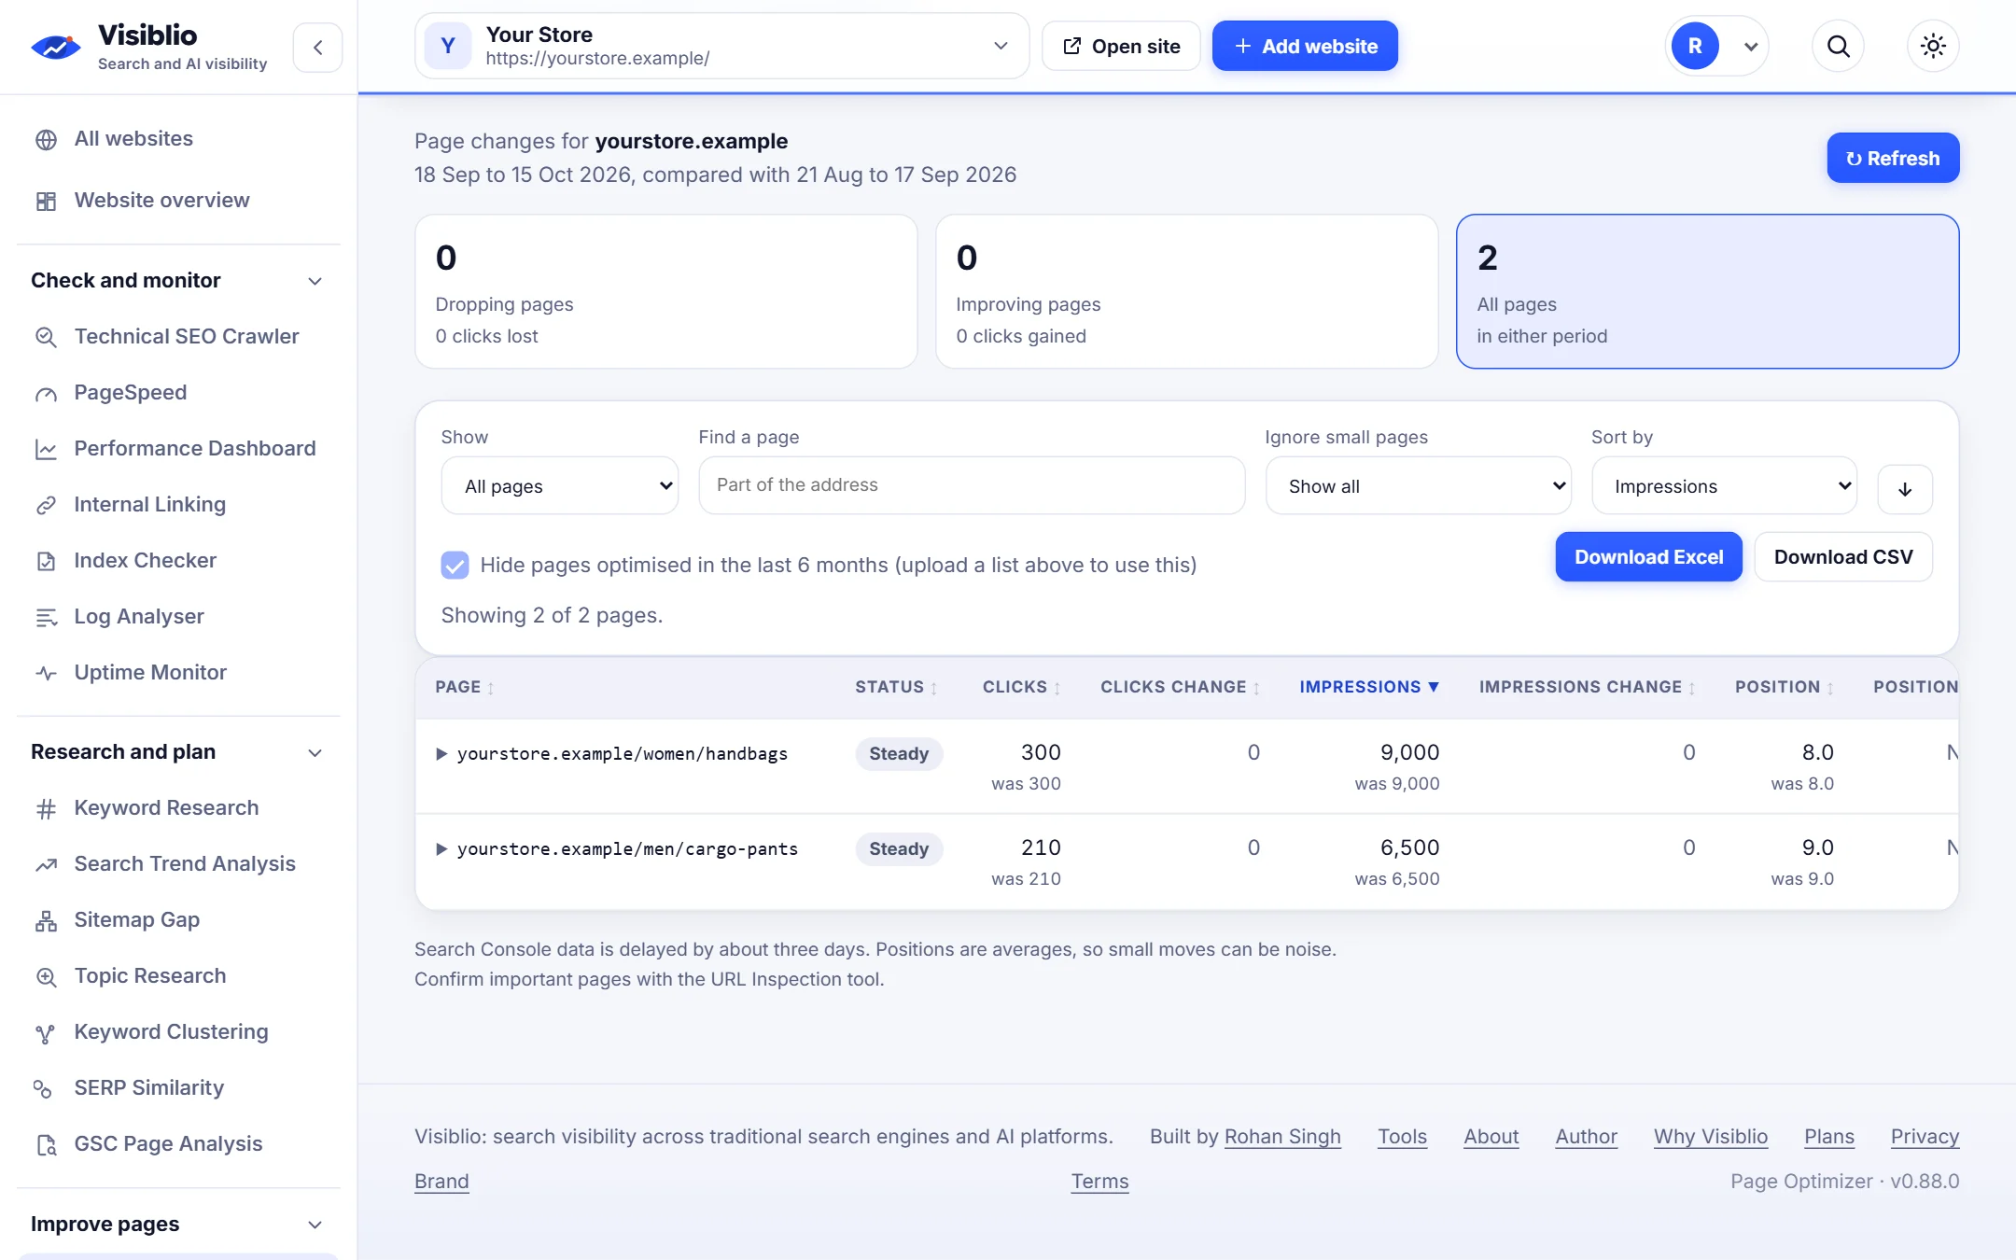Click Download CSV
This screenshot has width=2016, height=1260.
[x=1843, y=557]
